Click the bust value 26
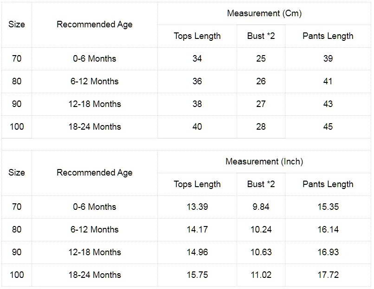 point(261,82)
